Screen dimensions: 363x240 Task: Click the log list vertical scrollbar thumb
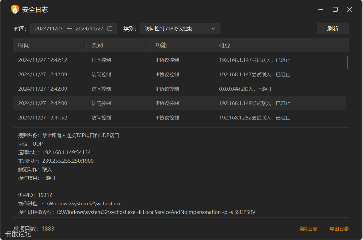[x=347, y=62]
